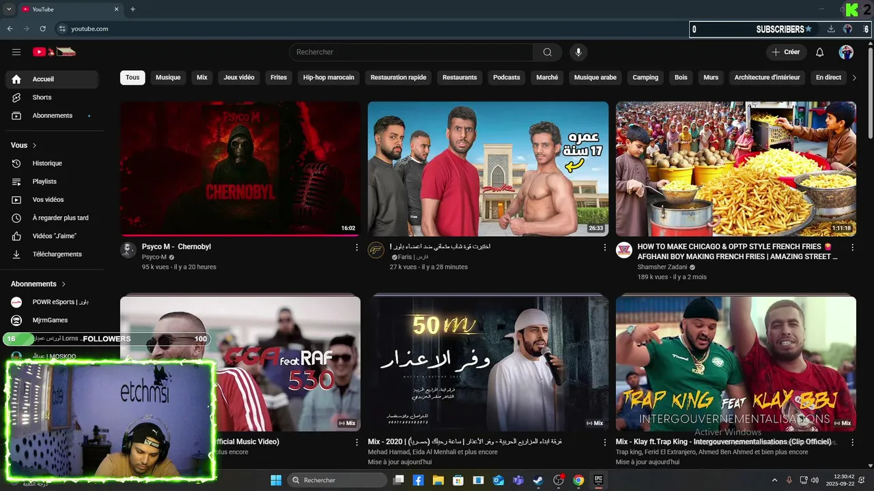Open options menu for Psyco M Chernobyl
Screen dimensions: 874x491
tap(356, 248)
